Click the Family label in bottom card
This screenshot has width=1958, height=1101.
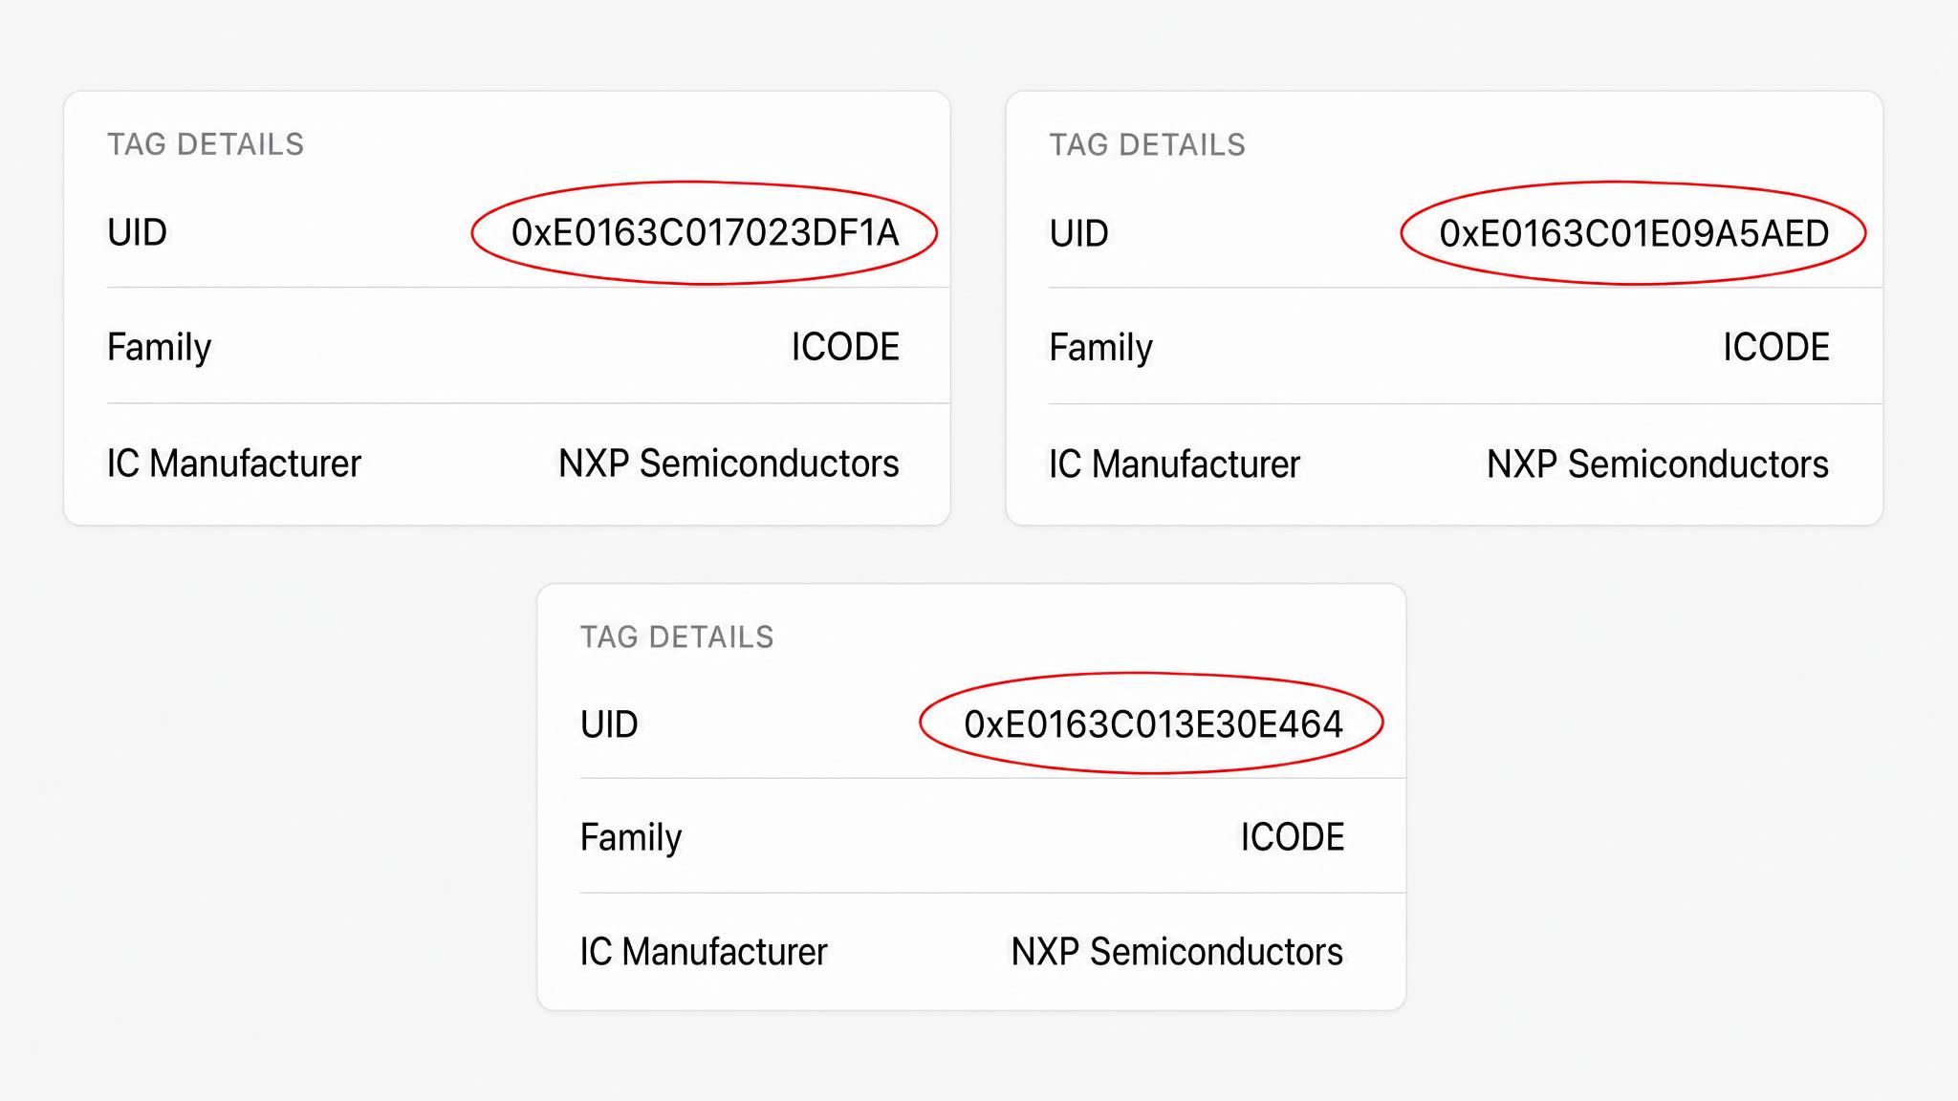pyautogui.click(x=631, y=837)
